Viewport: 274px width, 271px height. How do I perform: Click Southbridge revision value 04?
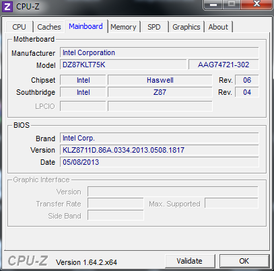point(247,92)
